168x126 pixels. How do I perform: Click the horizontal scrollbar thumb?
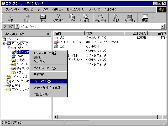108,117
